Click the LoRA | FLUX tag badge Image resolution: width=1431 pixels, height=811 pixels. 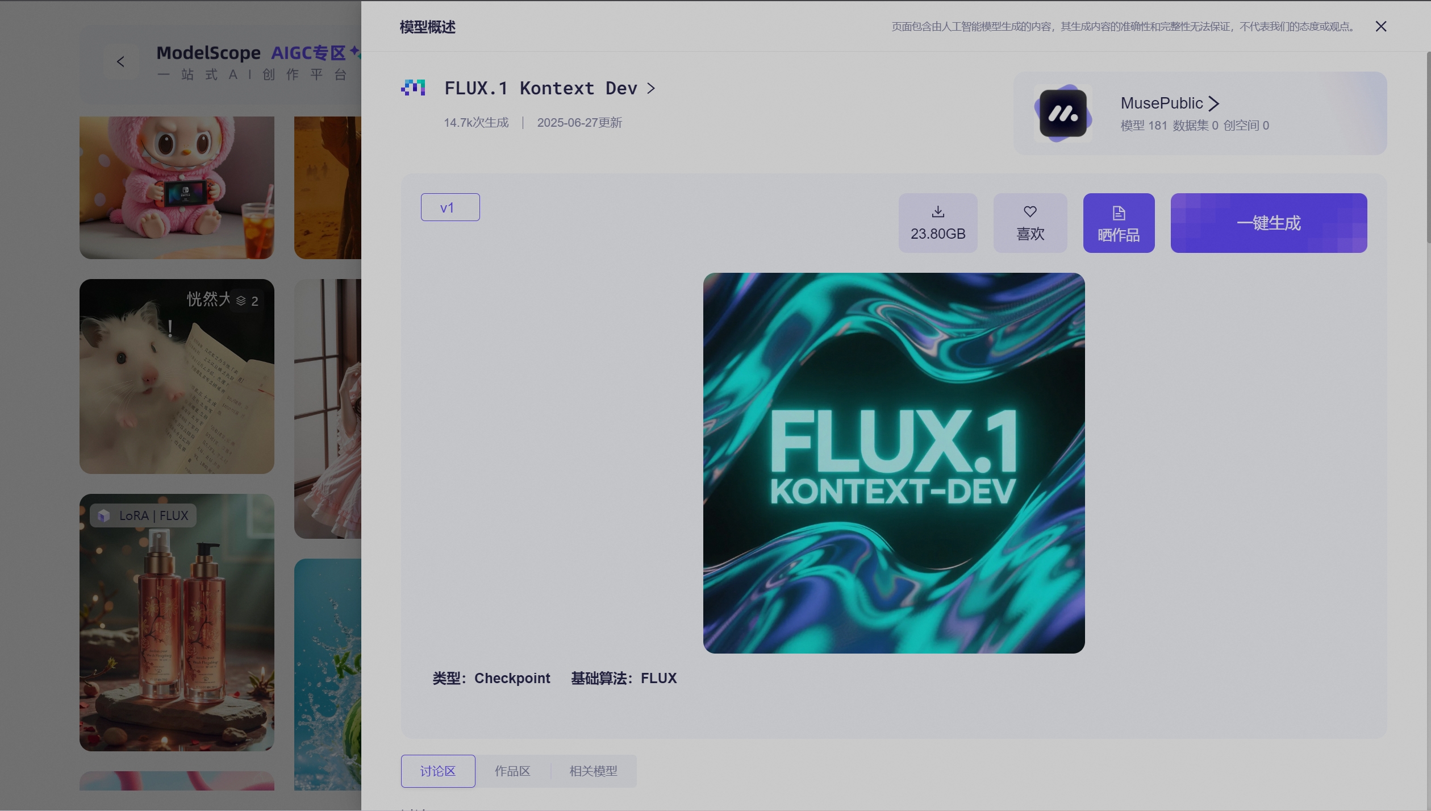point(143,515)
